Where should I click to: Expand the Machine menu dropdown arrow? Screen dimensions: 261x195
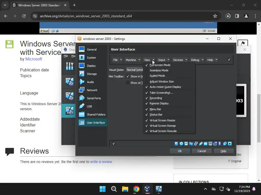[x=139, y=60]
